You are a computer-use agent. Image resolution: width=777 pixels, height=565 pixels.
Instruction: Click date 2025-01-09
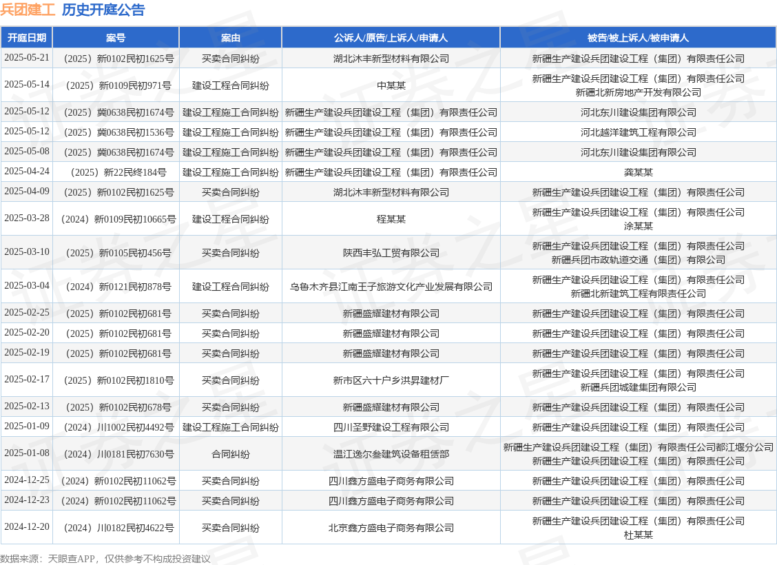click(x=27, y=426)
